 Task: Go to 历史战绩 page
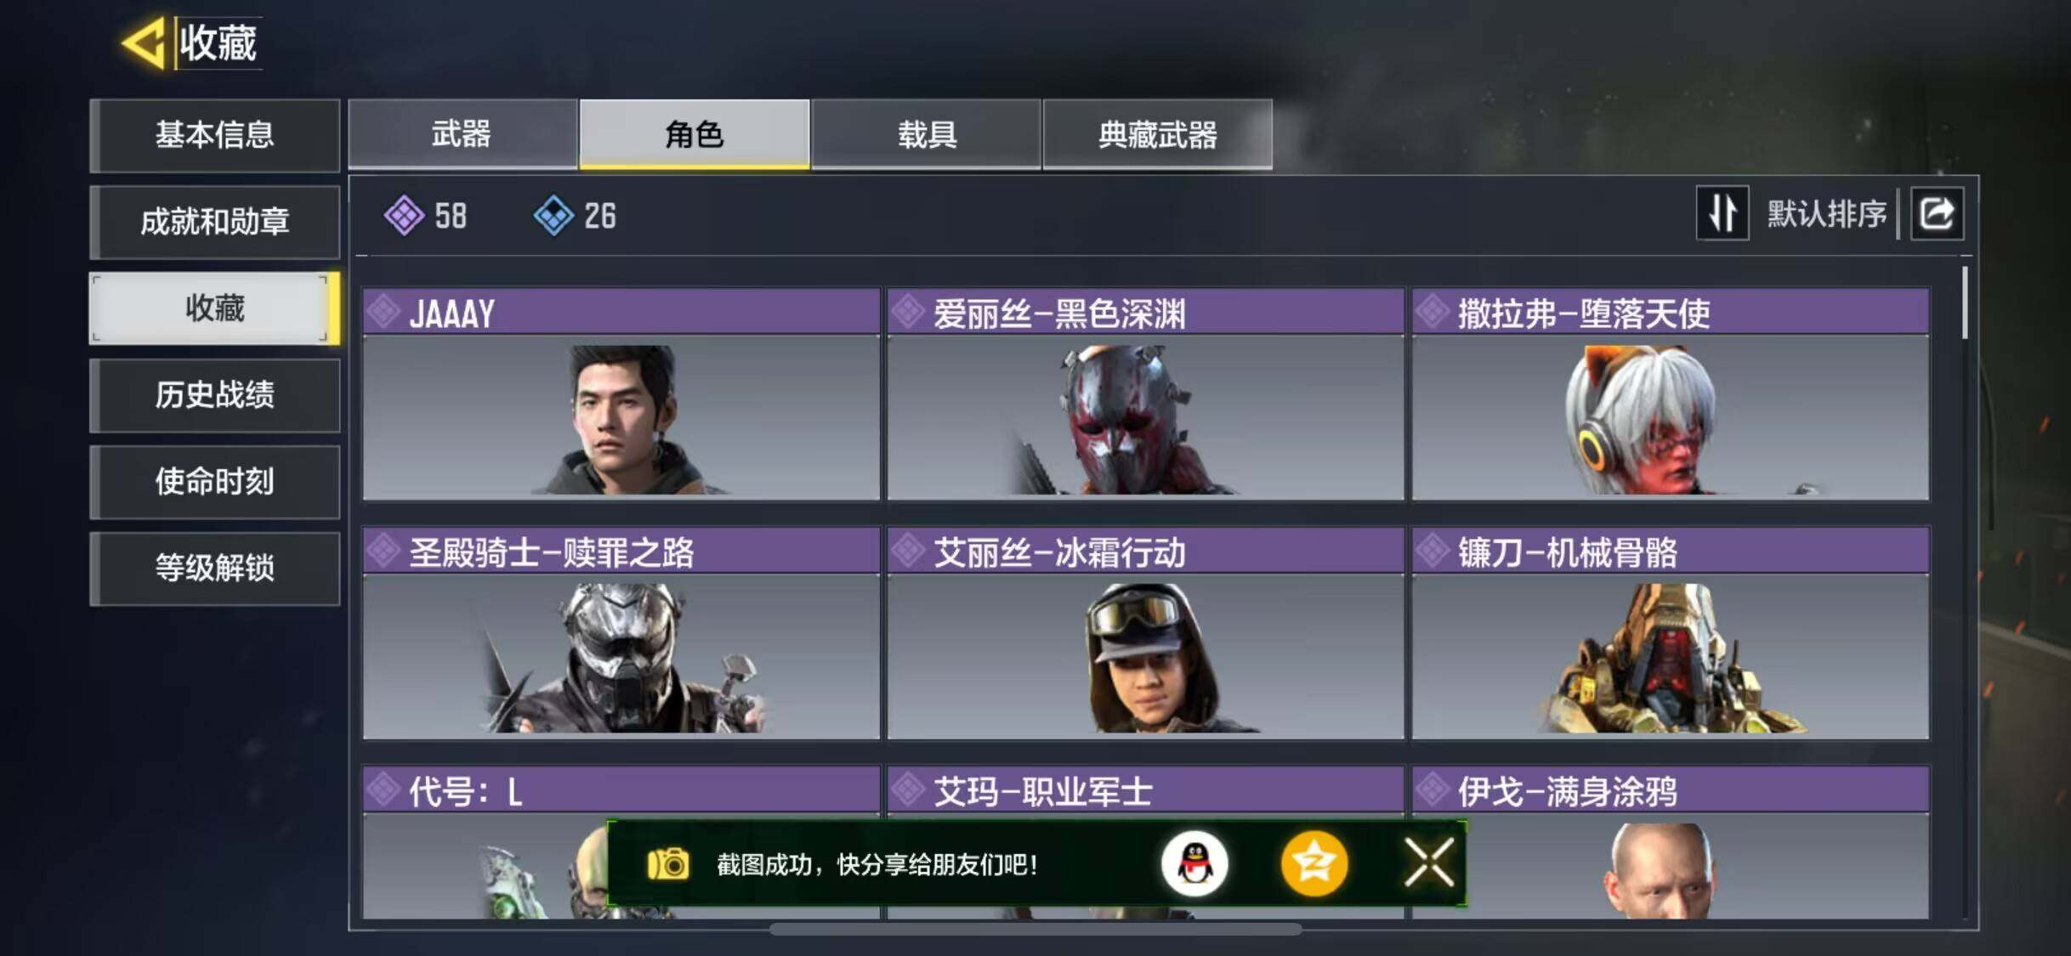pos(215,395)
